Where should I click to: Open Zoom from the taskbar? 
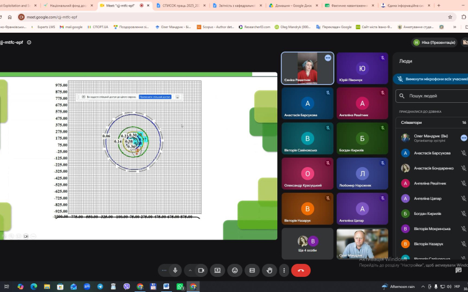pos(87,287)
